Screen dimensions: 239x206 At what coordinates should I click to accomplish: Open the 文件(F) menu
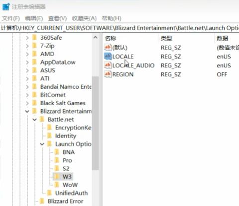(x=11, y=18)
